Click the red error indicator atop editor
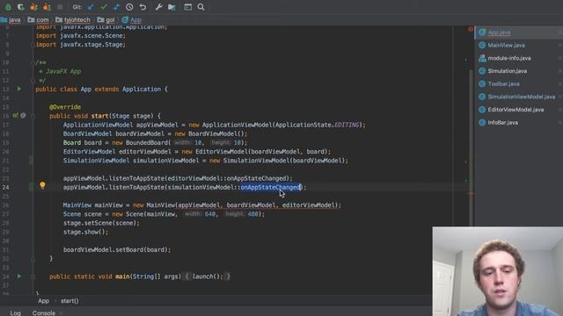This screenshot has width=563, height=316. point(471,29)
